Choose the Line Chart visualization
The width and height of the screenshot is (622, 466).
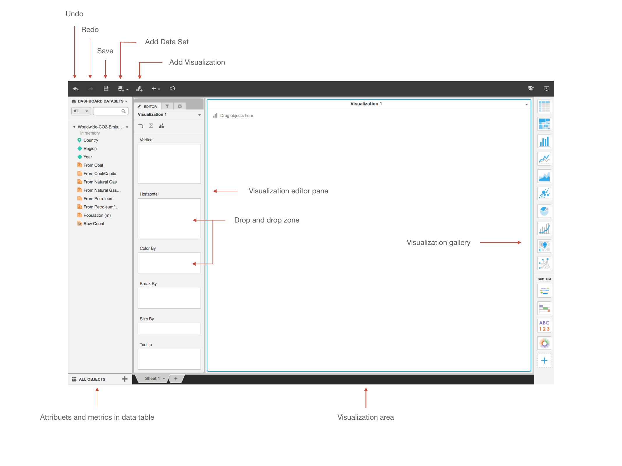(x=544, y=159)
